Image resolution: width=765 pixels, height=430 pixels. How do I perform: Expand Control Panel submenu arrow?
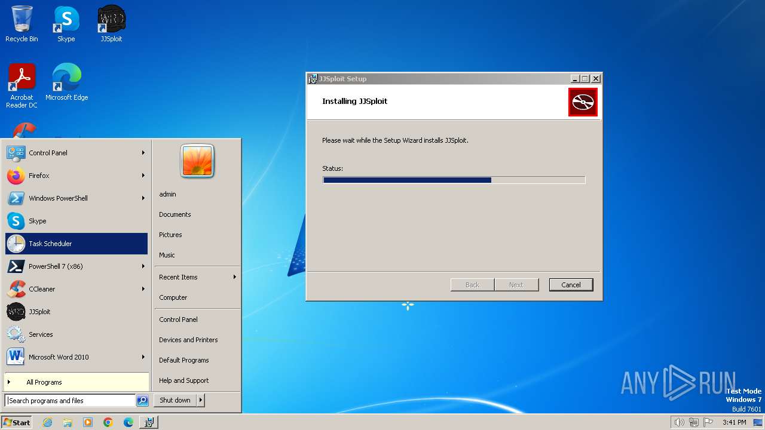pyautogui.click(x=143, y=153)
